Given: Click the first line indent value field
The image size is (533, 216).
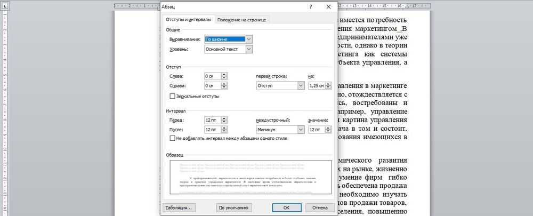Looking at the screenshot, I should pyautogui.click(x=317, y=86).
